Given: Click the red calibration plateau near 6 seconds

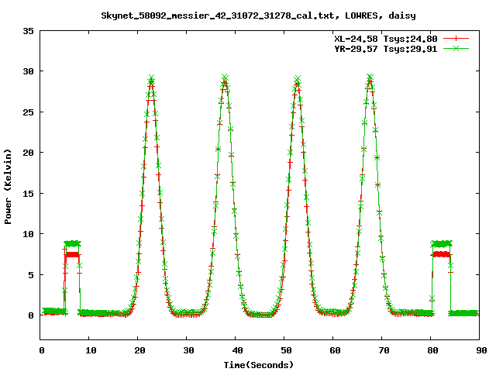Looking at the screenshot, I should point(72,255).
